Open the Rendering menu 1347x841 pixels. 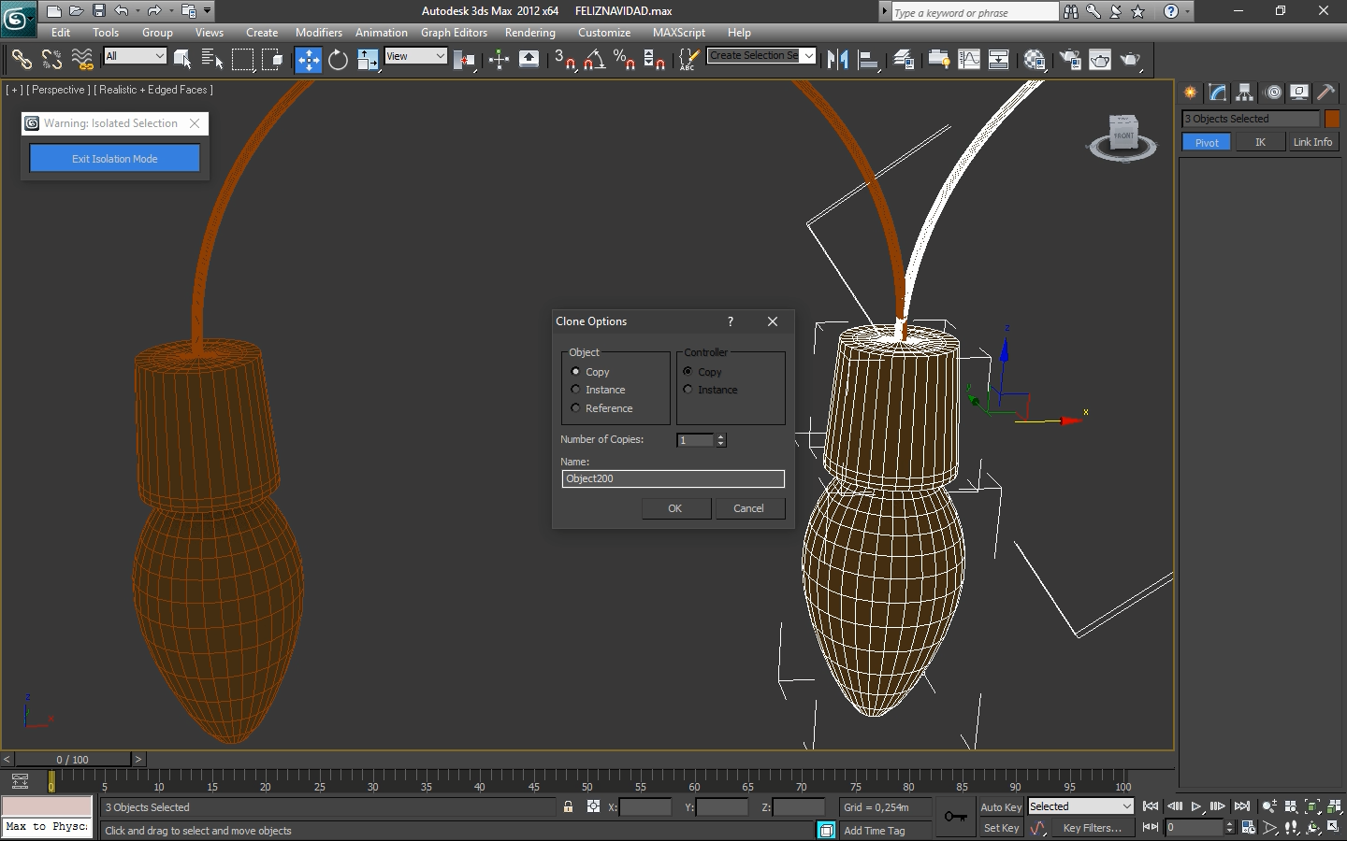coord(529,32)
